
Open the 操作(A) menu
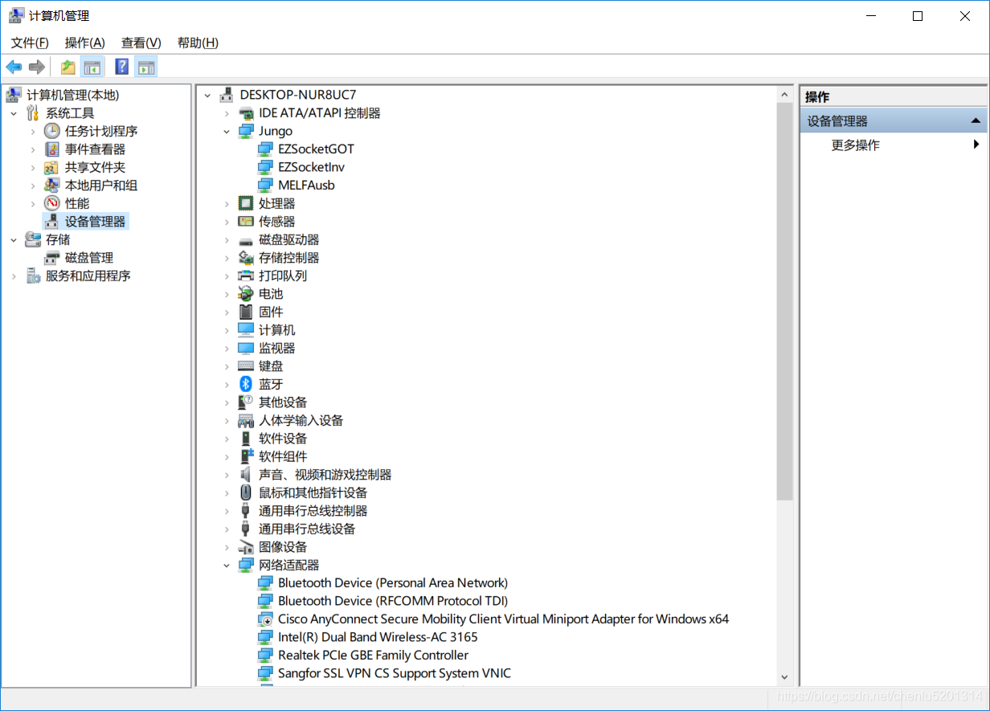coord(85,43)
